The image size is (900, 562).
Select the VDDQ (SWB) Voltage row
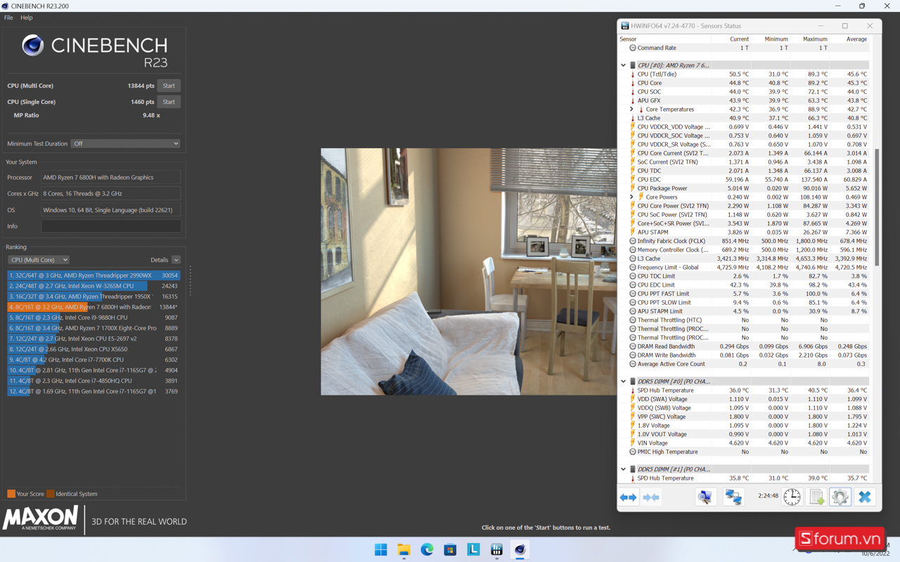pos(745,408)
